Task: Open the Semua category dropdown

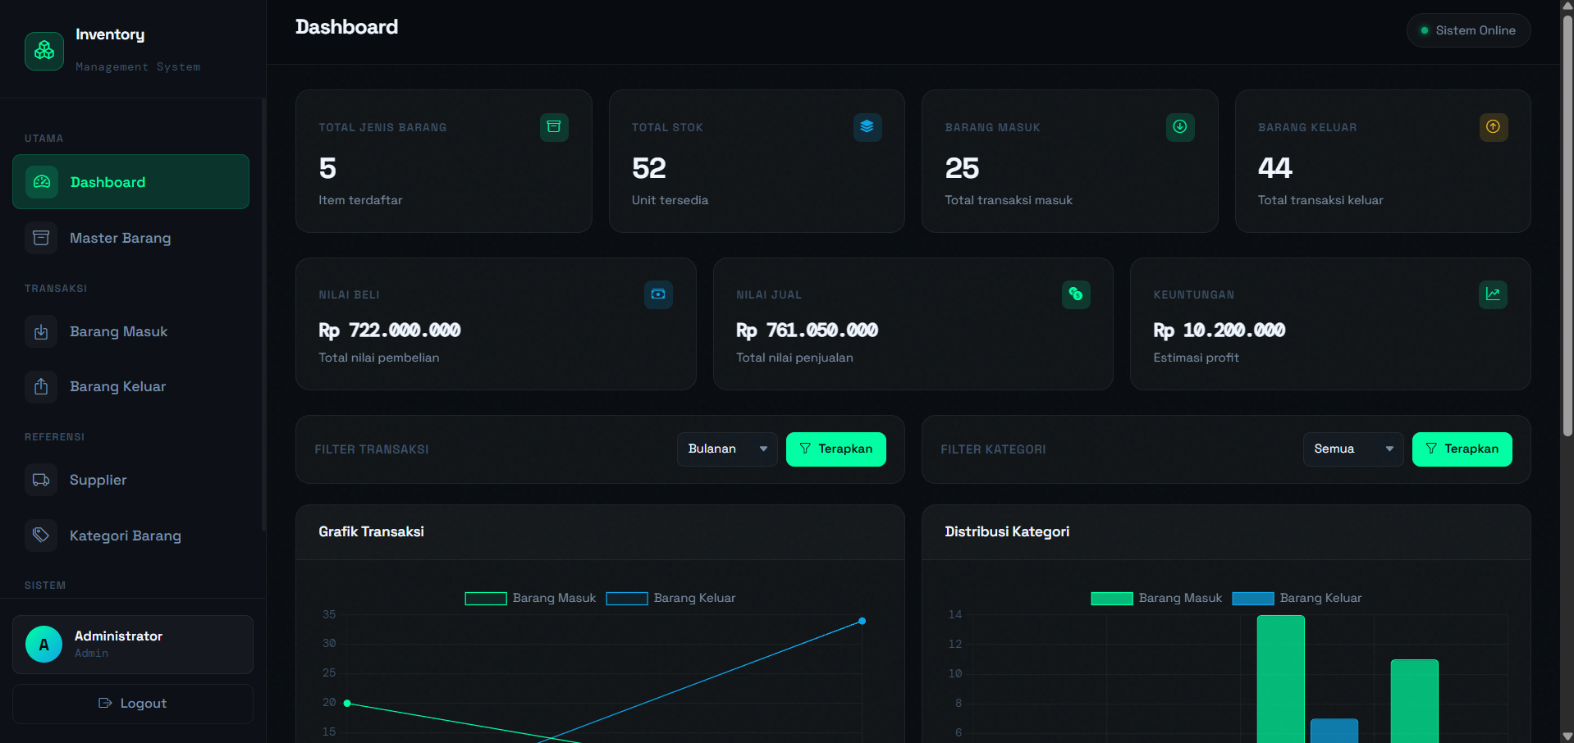Action: coord(1353,449)
